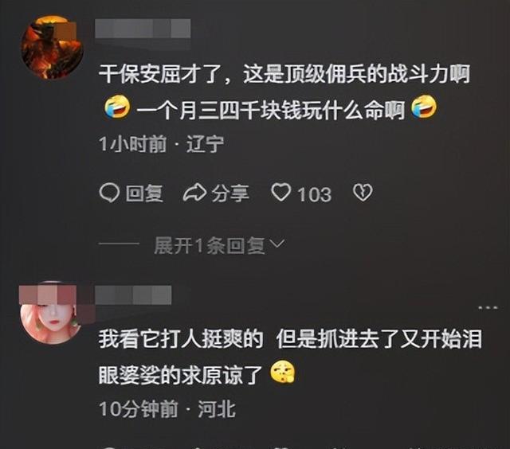The image size is (510, 449).
Task: Like the comment with the heart icon
Action: pos(281,193)
